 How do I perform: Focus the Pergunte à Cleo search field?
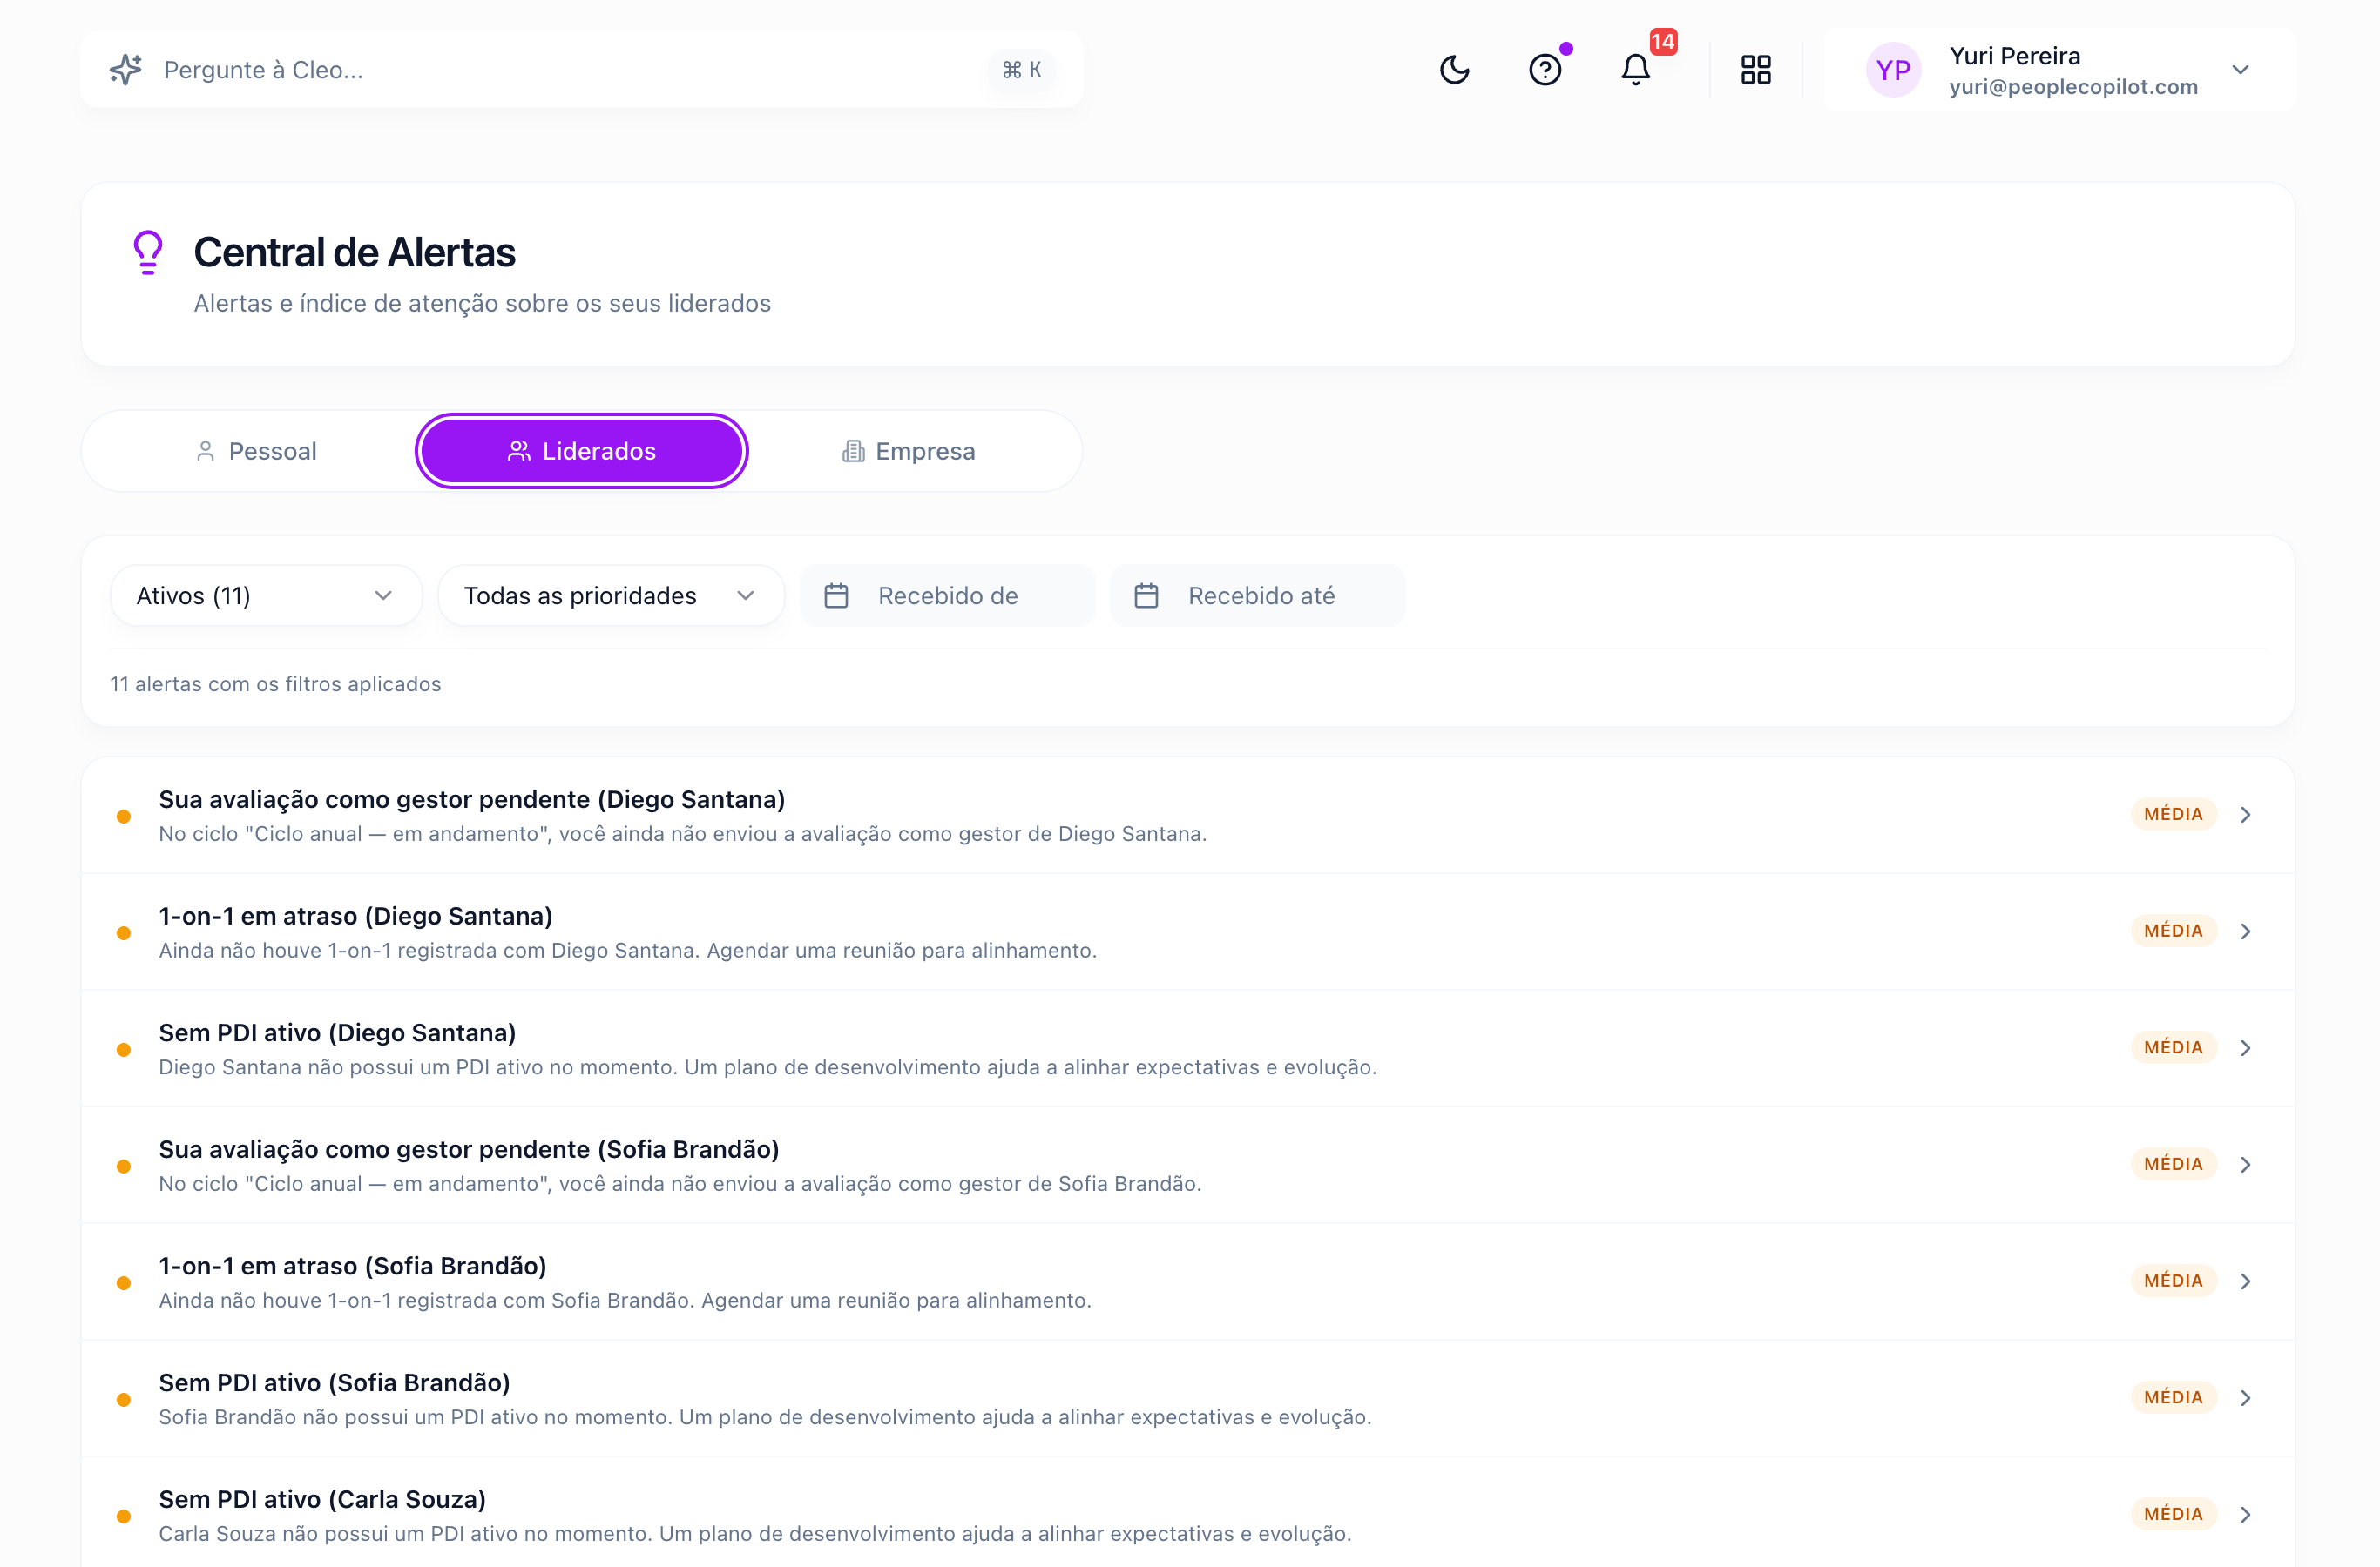pyautogui.click(x=582, y=70)
